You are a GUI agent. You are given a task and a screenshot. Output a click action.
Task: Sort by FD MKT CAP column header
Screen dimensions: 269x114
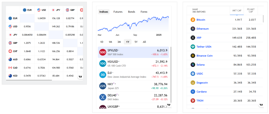251,10
